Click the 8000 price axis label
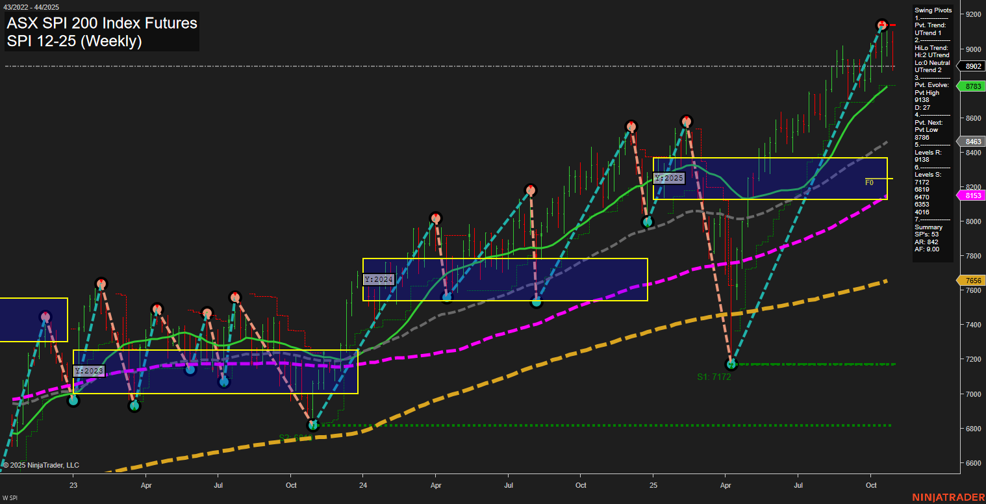 [x=973, y=221]
